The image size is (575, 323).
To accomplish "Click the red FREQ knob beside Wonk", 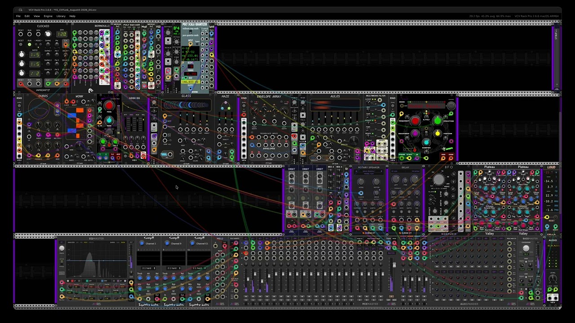I will 109,106.
